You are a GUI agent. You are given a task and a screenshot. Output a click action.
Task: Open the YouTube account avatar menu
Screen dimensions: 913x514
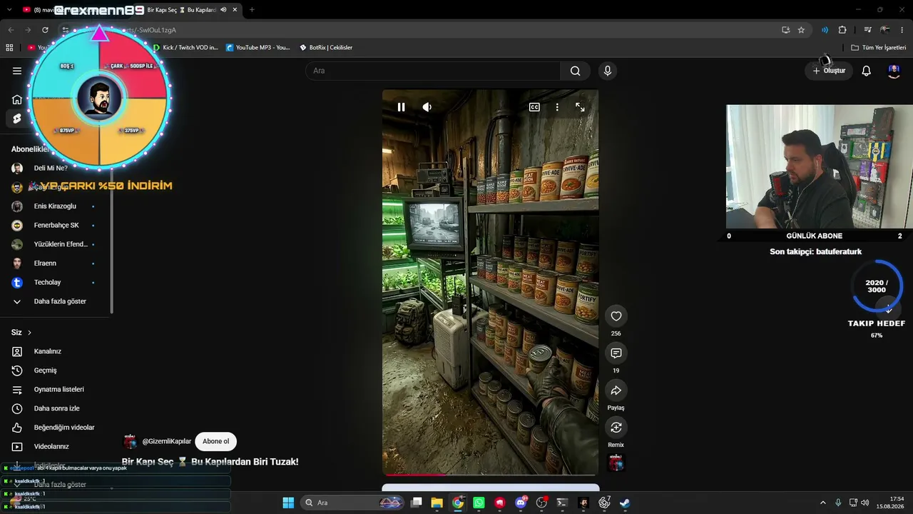tap(894, 71)
